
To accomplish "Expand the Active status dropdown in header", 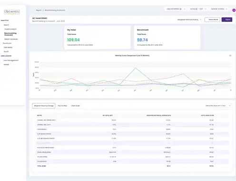I will (198, 9).
